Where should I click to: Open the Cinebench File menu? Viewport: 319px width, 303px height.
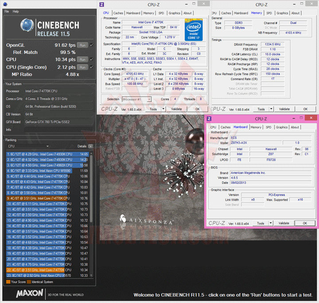(x=7, y=12)
